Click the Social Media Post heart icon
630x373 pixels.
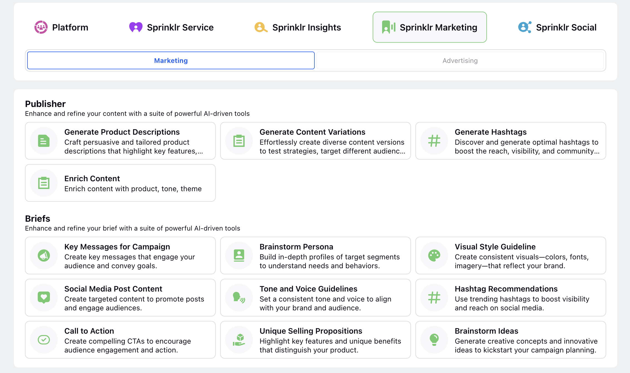point(44,298)
